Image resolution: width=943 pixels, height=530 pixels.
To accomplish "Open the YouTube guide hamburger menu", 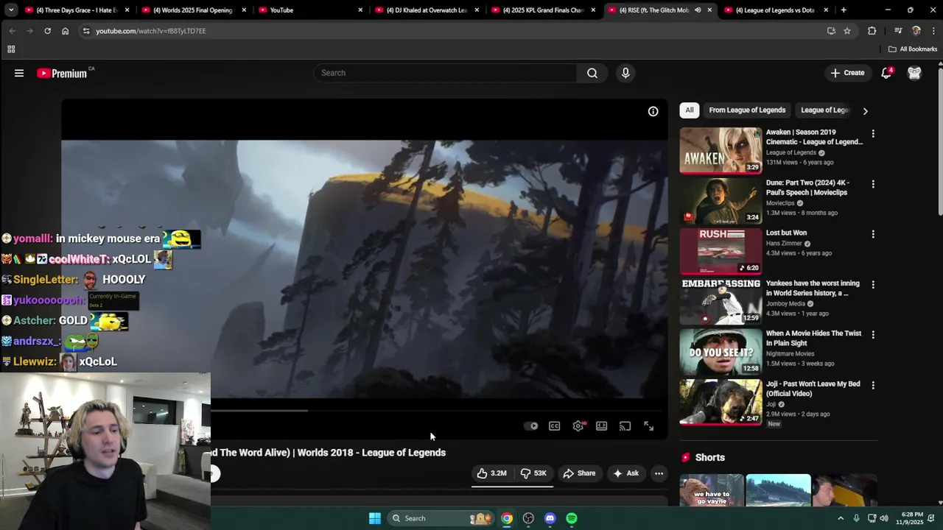I will (19, 73).
